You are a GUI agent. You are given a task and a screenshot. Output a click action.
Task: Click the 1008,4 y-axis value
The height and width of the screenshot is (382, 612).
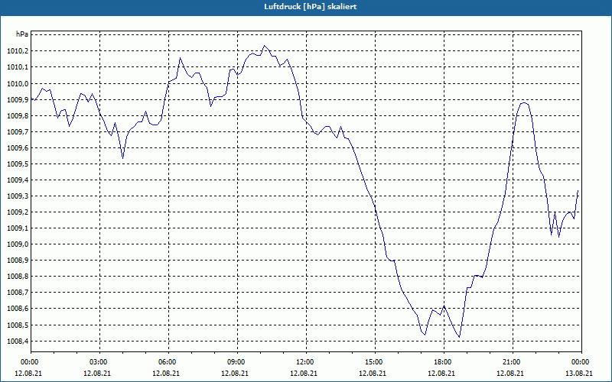pyautogui.click(x=18, y=342)
